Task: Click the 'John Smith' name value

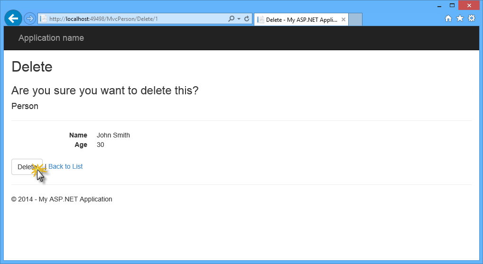Action: coord(113,135)
